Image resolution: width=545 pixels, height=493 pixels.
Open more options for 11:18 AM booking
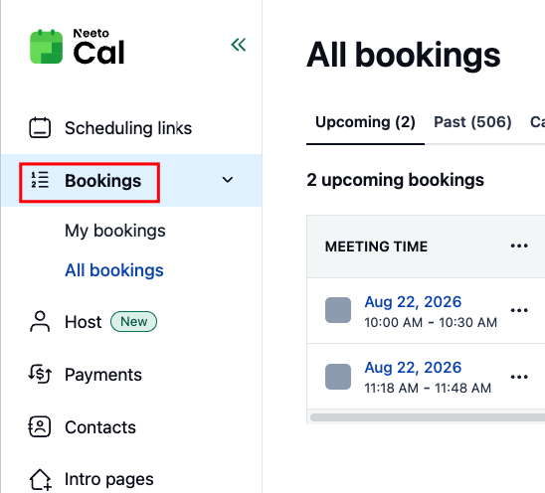pos(519,377)
